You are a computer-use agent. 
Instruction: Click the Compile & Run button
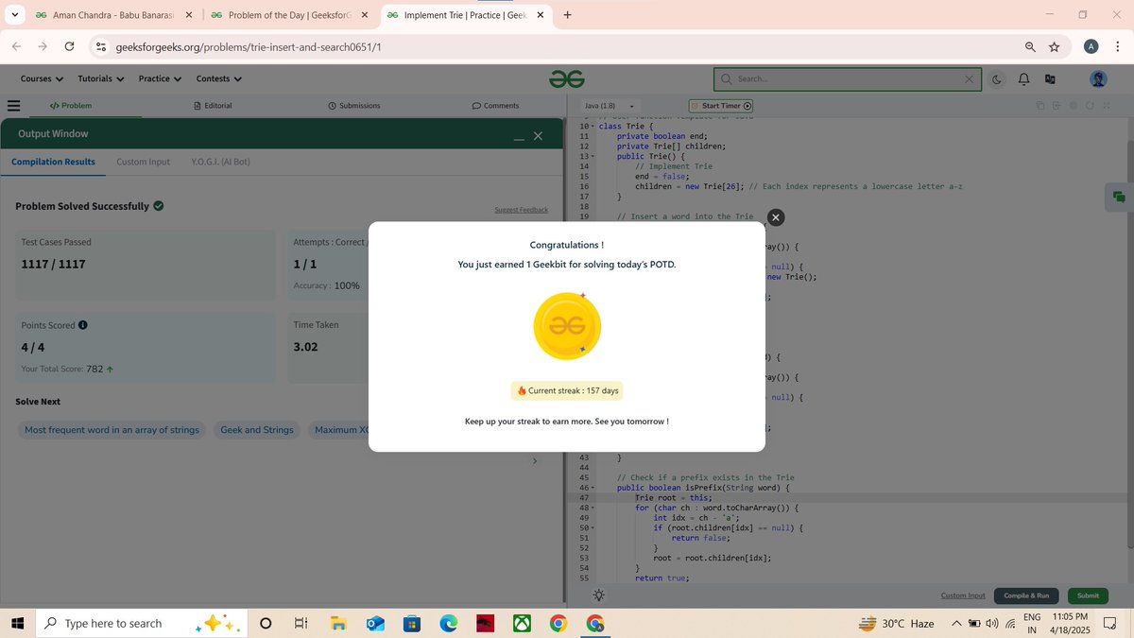tap(1026, 595)
